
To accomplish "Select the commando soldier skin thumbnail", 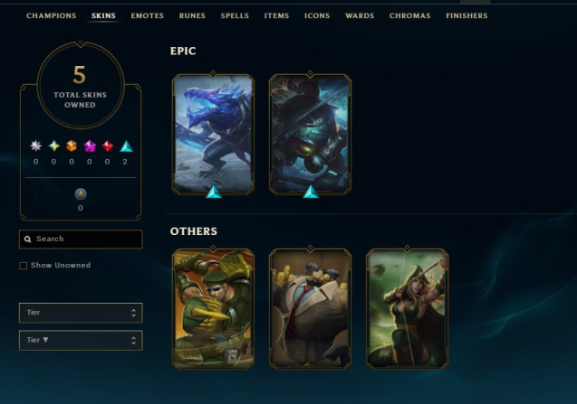I will click(213, 308).
